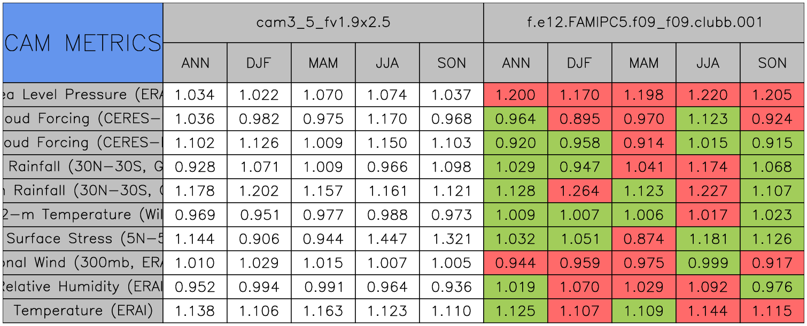807x326 pixels.
Task: Select the Temperature (ERAI) row label
Action: point(83,311)
